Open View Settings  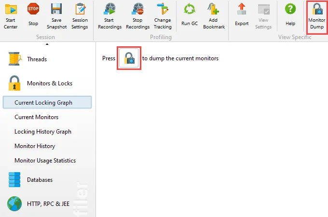point(263,16)
